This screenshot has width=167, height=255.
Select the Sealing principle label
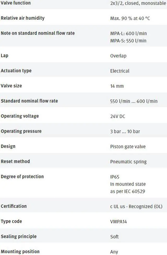click(19, 236)
